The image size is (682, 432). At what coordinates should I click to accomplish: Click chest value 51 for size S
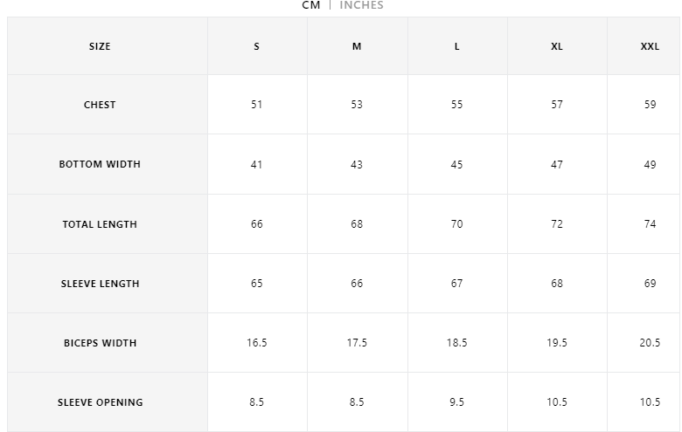pos(256,105)
